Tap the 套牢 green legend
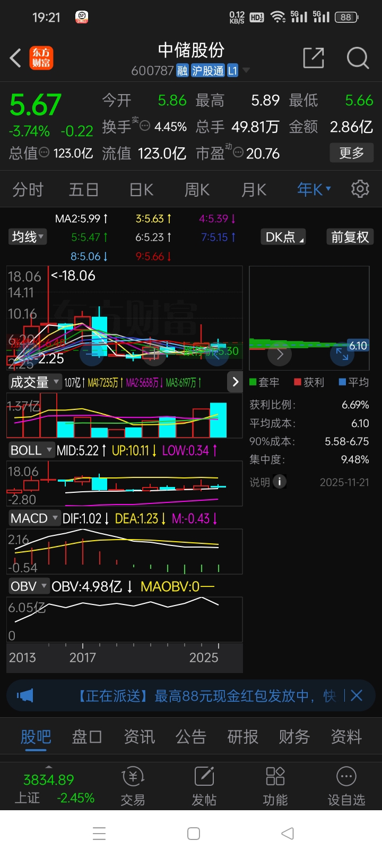This screenshot has width=382, height=857. pos(264,382)
